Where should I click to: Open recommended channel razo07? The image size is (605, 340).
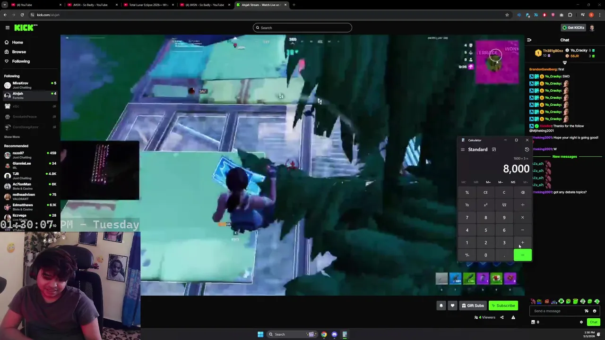click(x=29, y=155)
